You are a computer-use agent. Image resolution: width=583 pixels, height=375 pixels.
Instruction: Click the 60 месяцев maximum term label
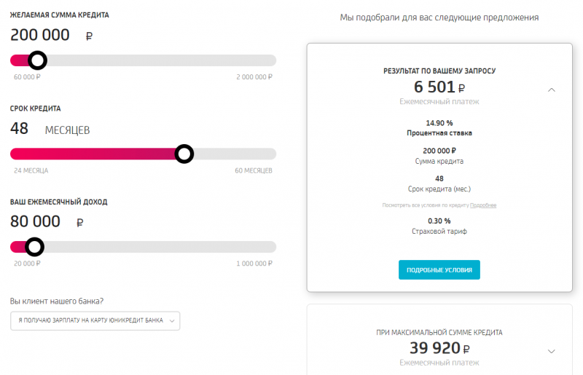coord(253,170)
